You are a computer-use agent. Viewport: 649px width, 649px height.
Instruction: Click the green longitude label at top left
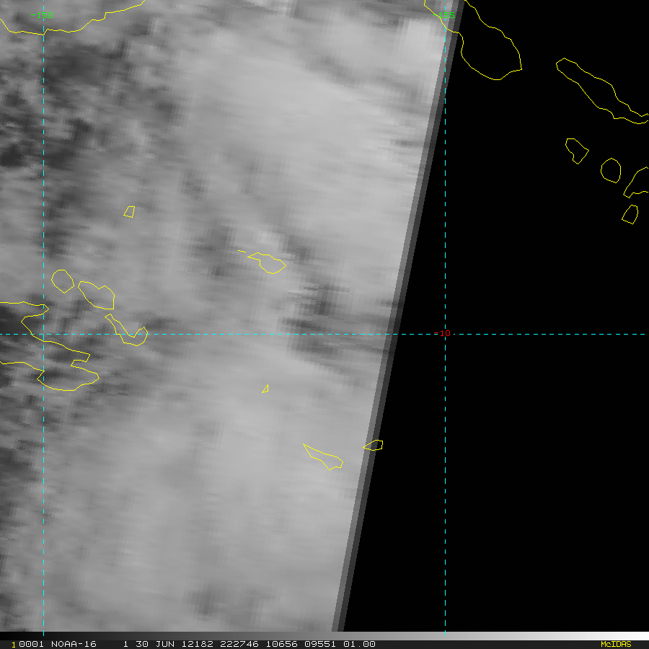click(x=42, y=15)
